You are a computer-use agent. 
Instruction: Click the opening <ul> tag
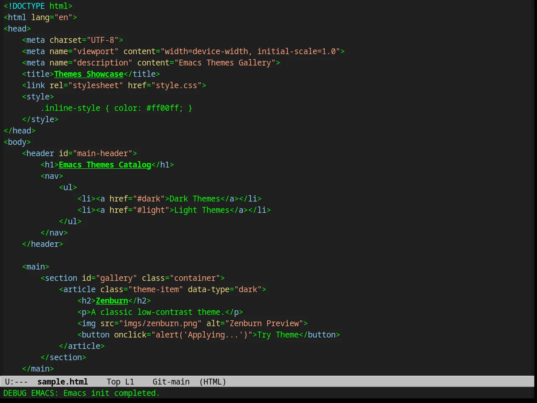[68, 187]
